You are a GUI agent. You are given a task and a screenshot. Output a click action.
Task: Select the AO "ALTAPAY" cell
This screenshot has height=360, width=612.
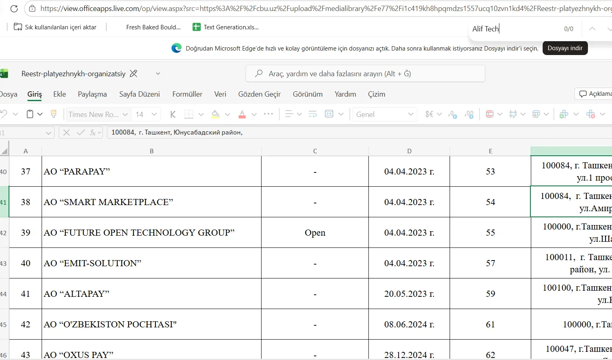click(x=151, y=294)
